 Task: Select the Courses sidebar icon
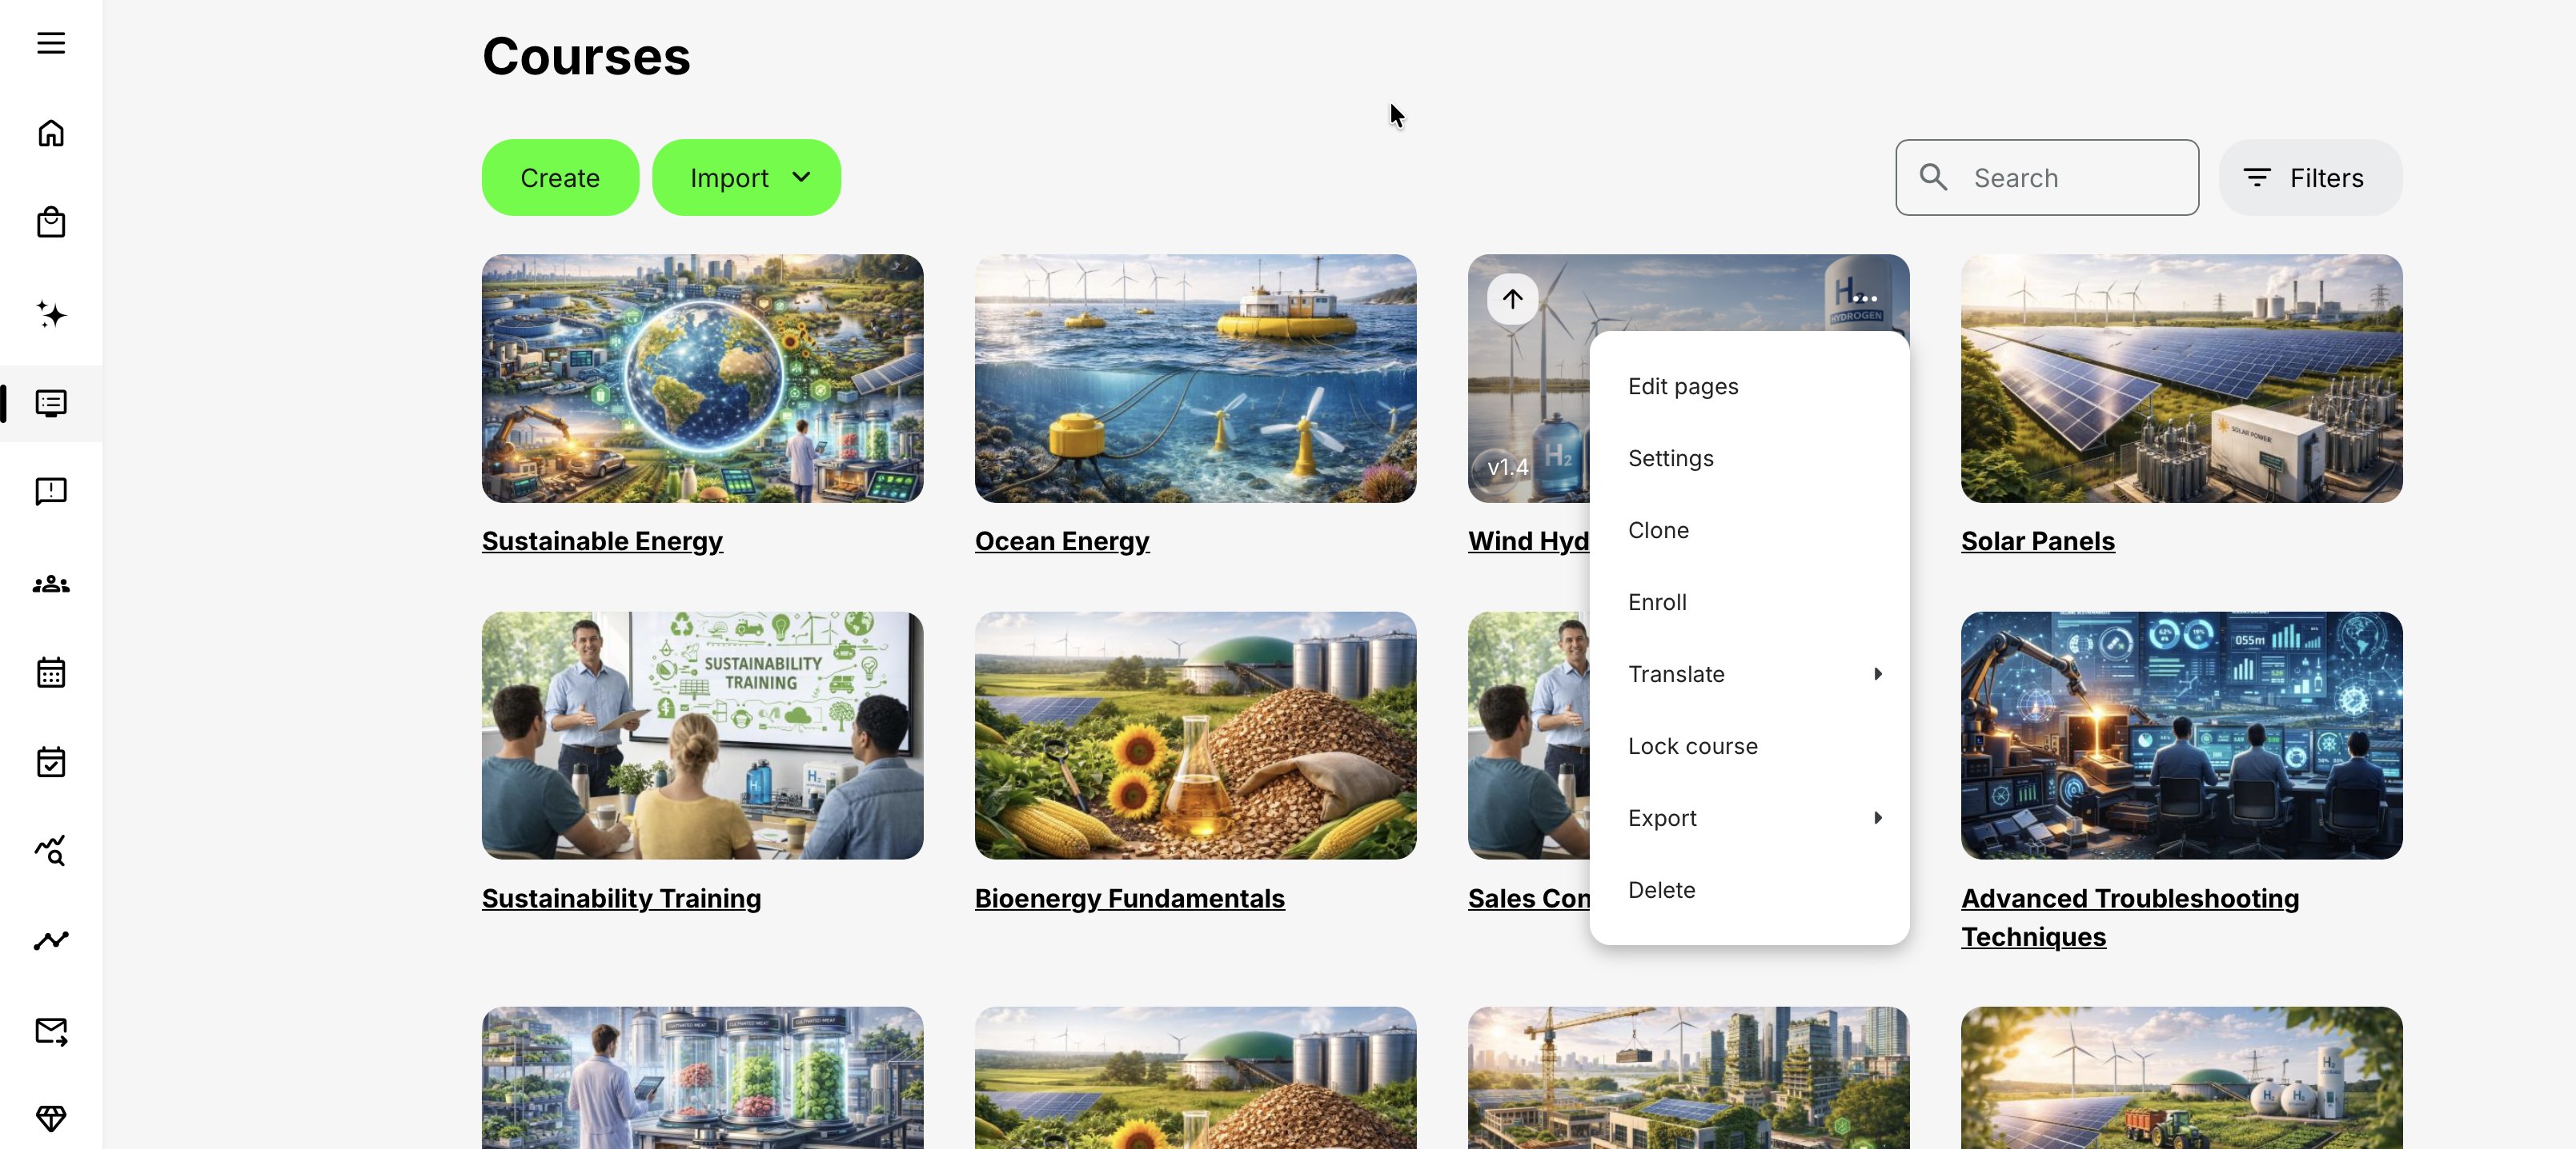[51, 403]
